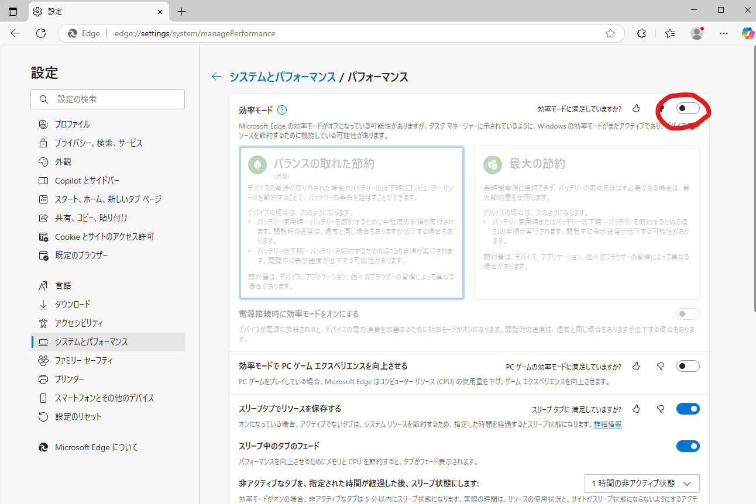Launch Copilot from the toolbar icon
The width and height of the screenshot is (756, 504).
(x=748, y=33)
